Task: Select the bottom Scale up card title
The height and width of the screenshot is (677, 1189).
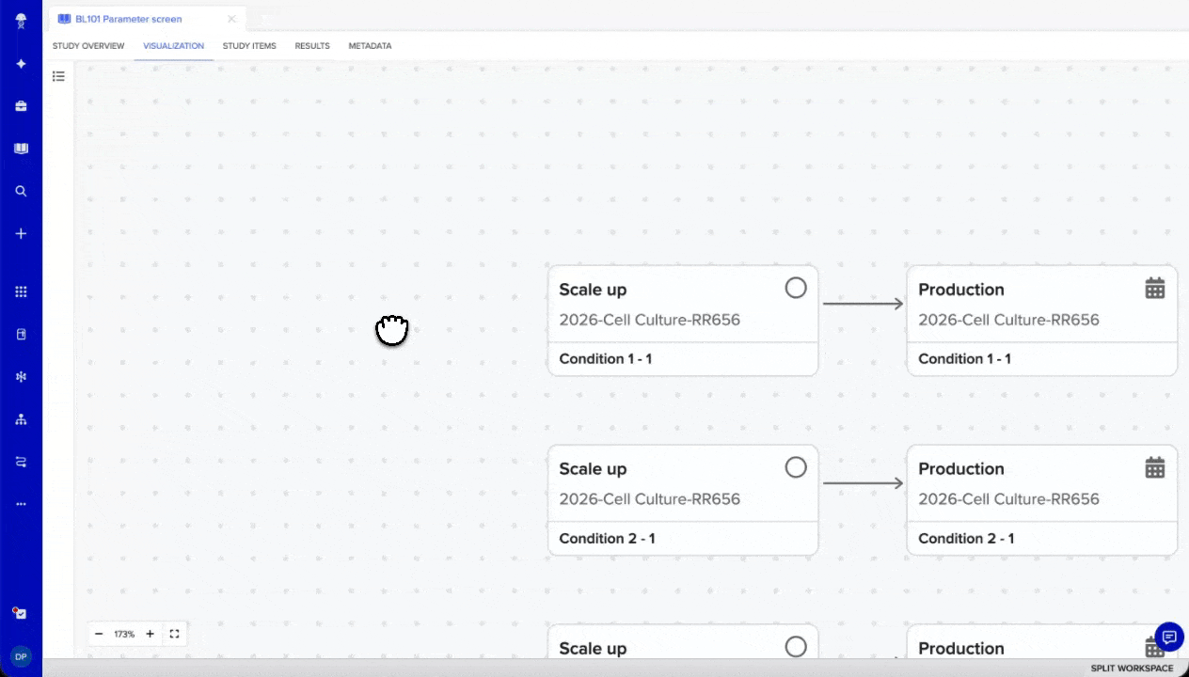Action: 593,649
